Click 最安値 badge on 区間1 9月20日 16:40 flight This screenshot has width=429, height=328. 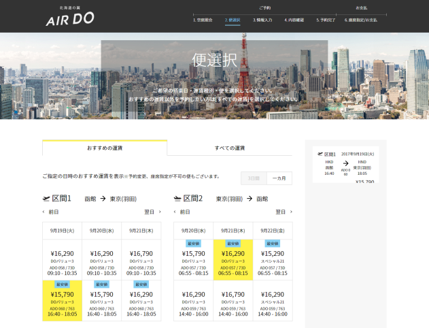coord(101,284)
